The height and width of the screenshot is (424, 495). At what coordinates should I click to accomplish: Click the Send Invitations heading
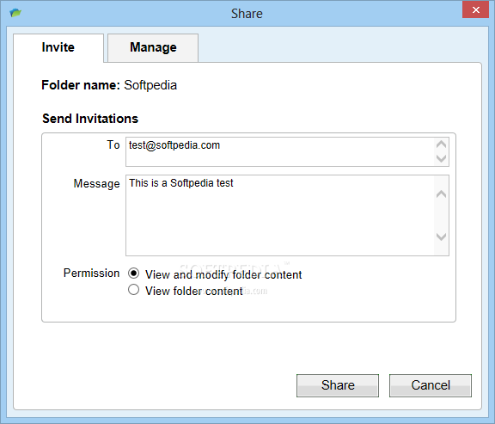click(90, 119)
